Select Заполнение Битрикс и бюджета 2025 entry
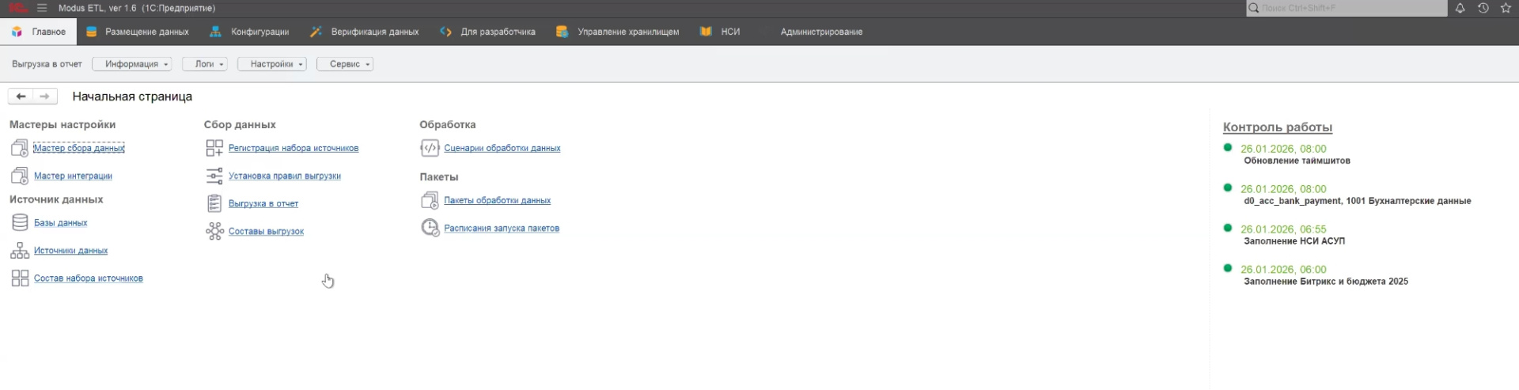 1326,282
